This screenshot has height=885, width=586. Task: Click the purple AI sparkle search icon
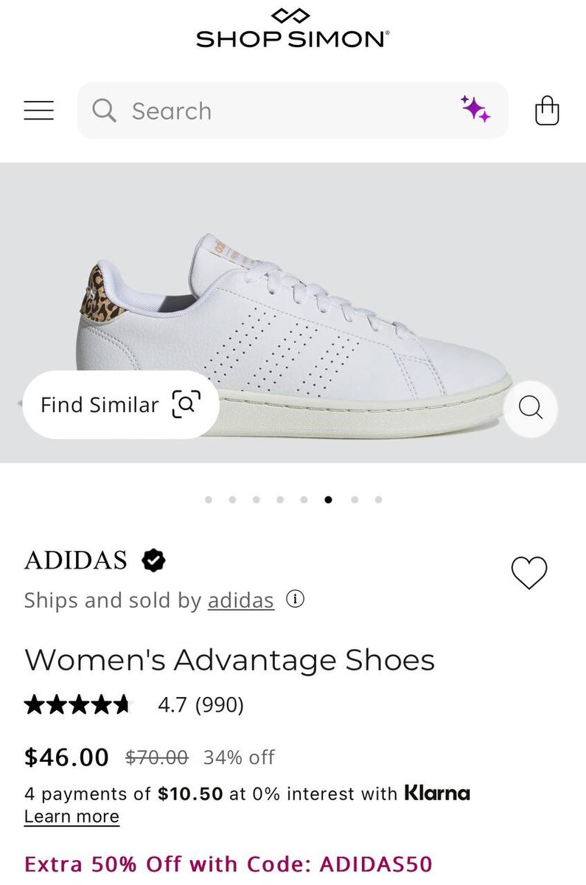(x=475, y=109)
